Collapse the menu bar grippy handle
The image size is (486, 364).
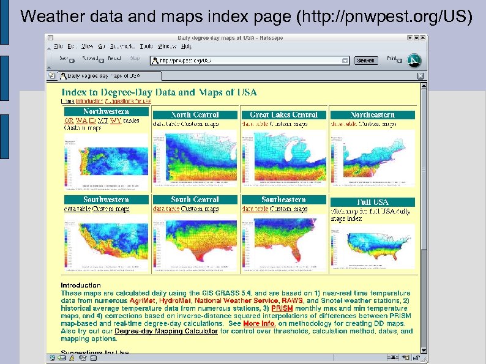[49, 47]
